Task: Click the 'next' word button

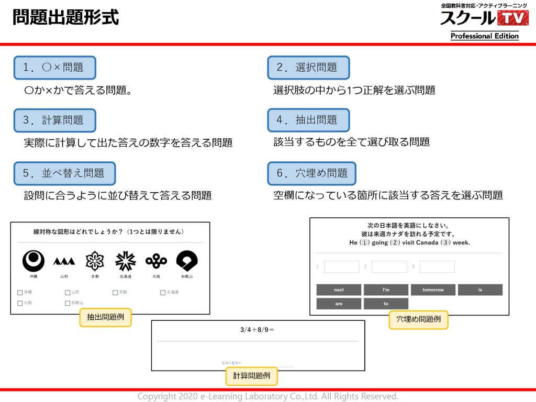Action: (x=339, y=290)
